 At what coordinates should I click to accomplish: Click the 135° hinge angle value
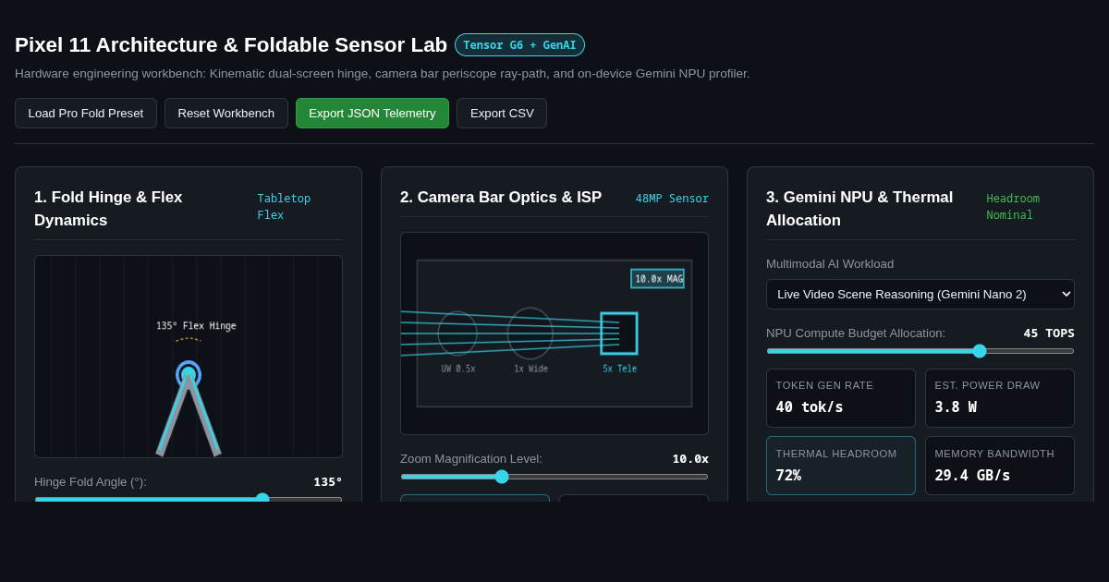tap(328, 481)
